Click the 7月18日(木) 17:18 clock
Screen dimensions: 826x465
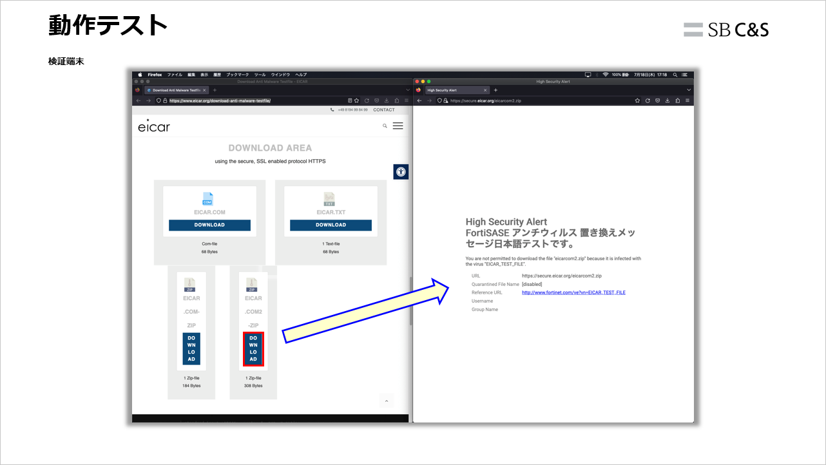click(650, 75)
